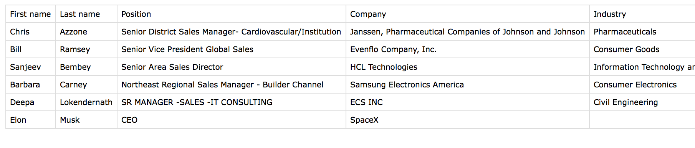
Task: Select the Senior Vice President Global Sales cell
Action: (x=232, y=49)
